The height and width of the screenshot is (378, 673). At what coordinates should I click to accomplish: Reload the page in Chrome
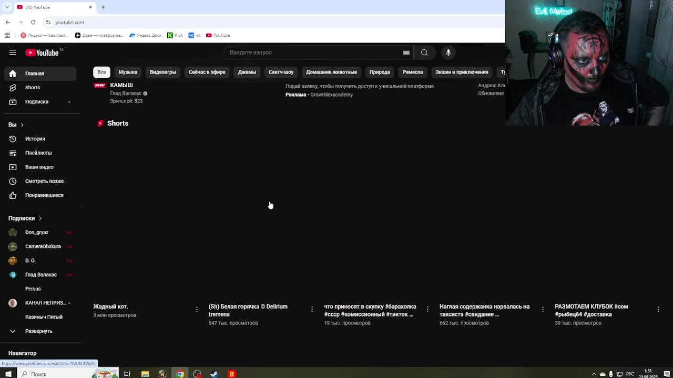pyautogui.click(x=33, y=22)
